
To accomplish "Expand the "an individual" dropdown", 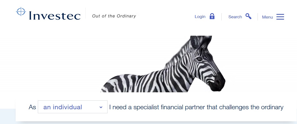I will coord(73,107).
